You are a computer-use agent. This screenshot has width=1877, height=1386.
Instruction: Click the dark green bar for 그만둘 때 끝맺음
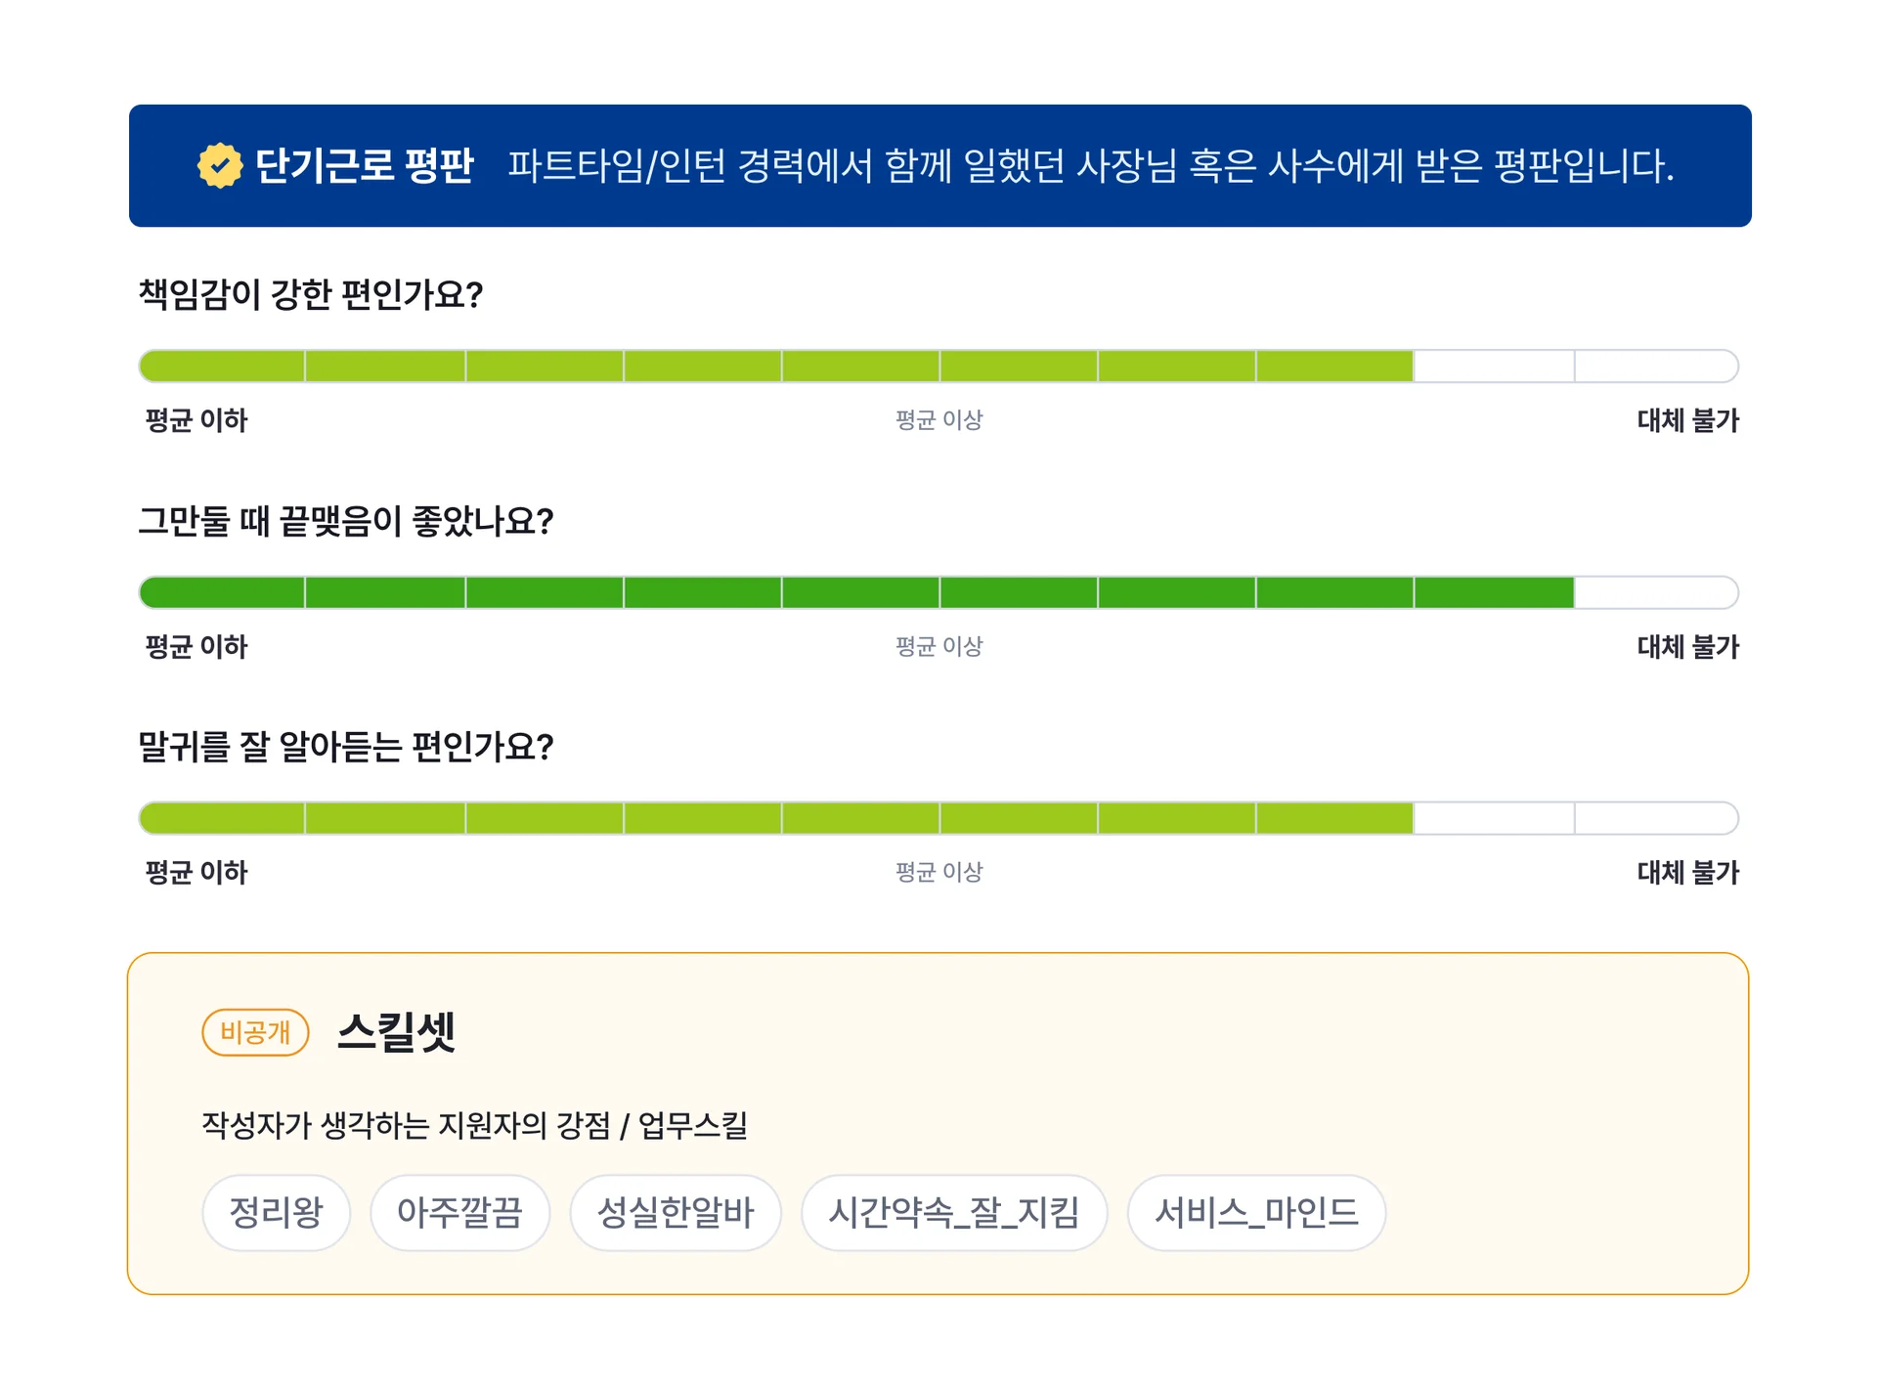[782, 592]
